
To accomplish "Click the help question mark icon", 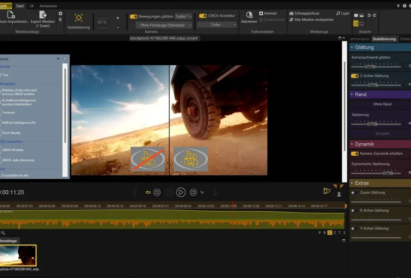I will pos(404,6).
